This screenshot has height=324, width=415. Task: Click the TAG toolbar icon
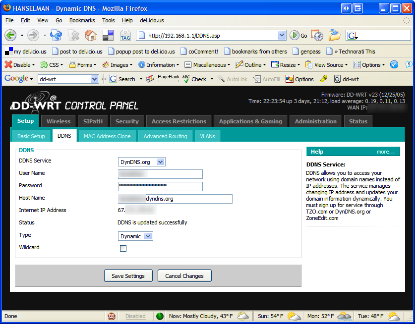[125, 35]
